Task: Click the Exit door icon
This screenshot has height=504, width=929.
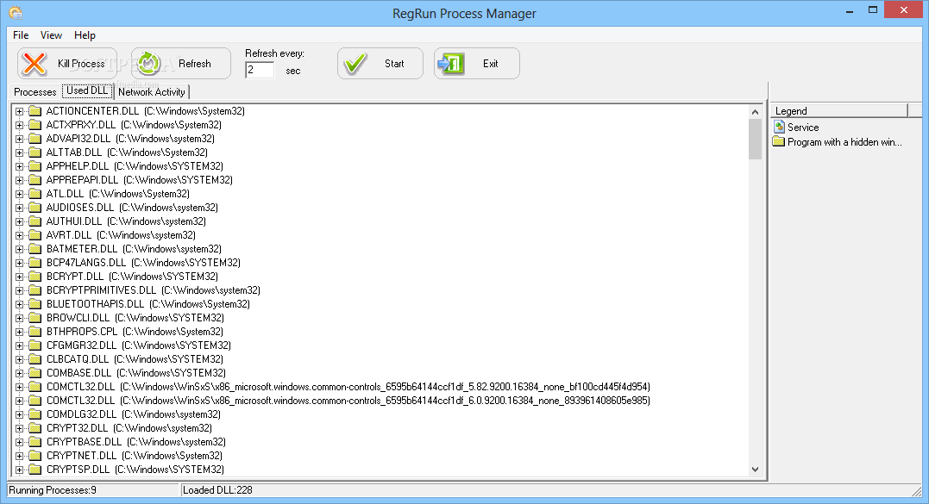Action: point(451,63)
